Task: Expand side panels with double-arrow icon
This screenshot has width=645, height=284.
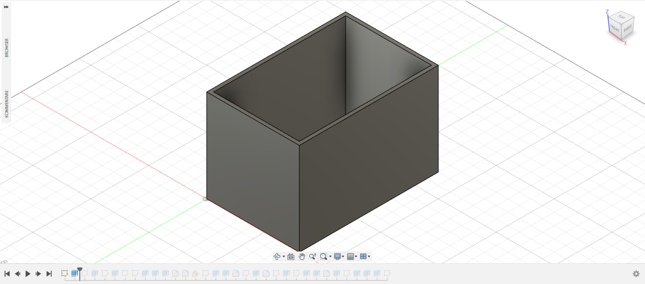Action: pyautogui.click(x=6, y=7)
